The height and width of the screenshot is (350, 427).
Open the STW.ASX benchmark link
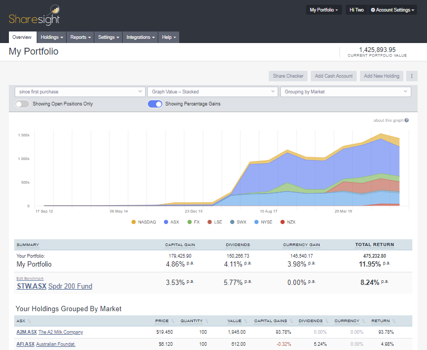coord(31,287)
